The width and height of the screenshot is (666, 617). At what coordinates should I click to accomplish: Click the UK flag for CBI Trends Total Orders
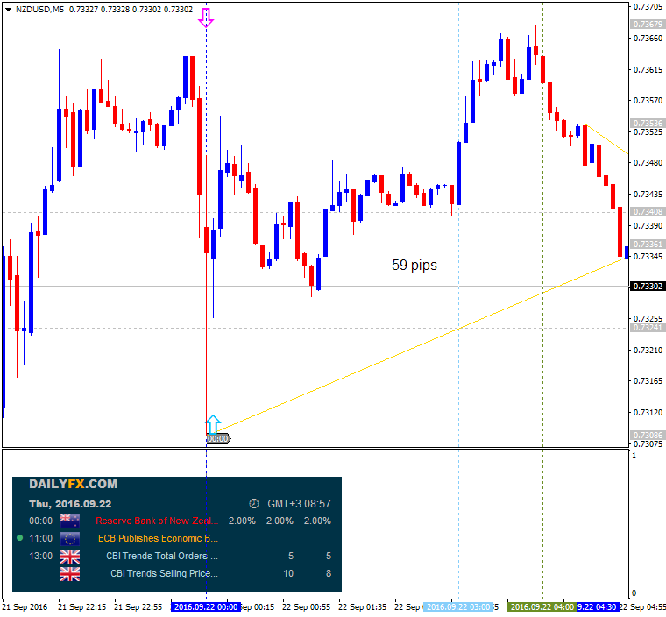point(70,557)
